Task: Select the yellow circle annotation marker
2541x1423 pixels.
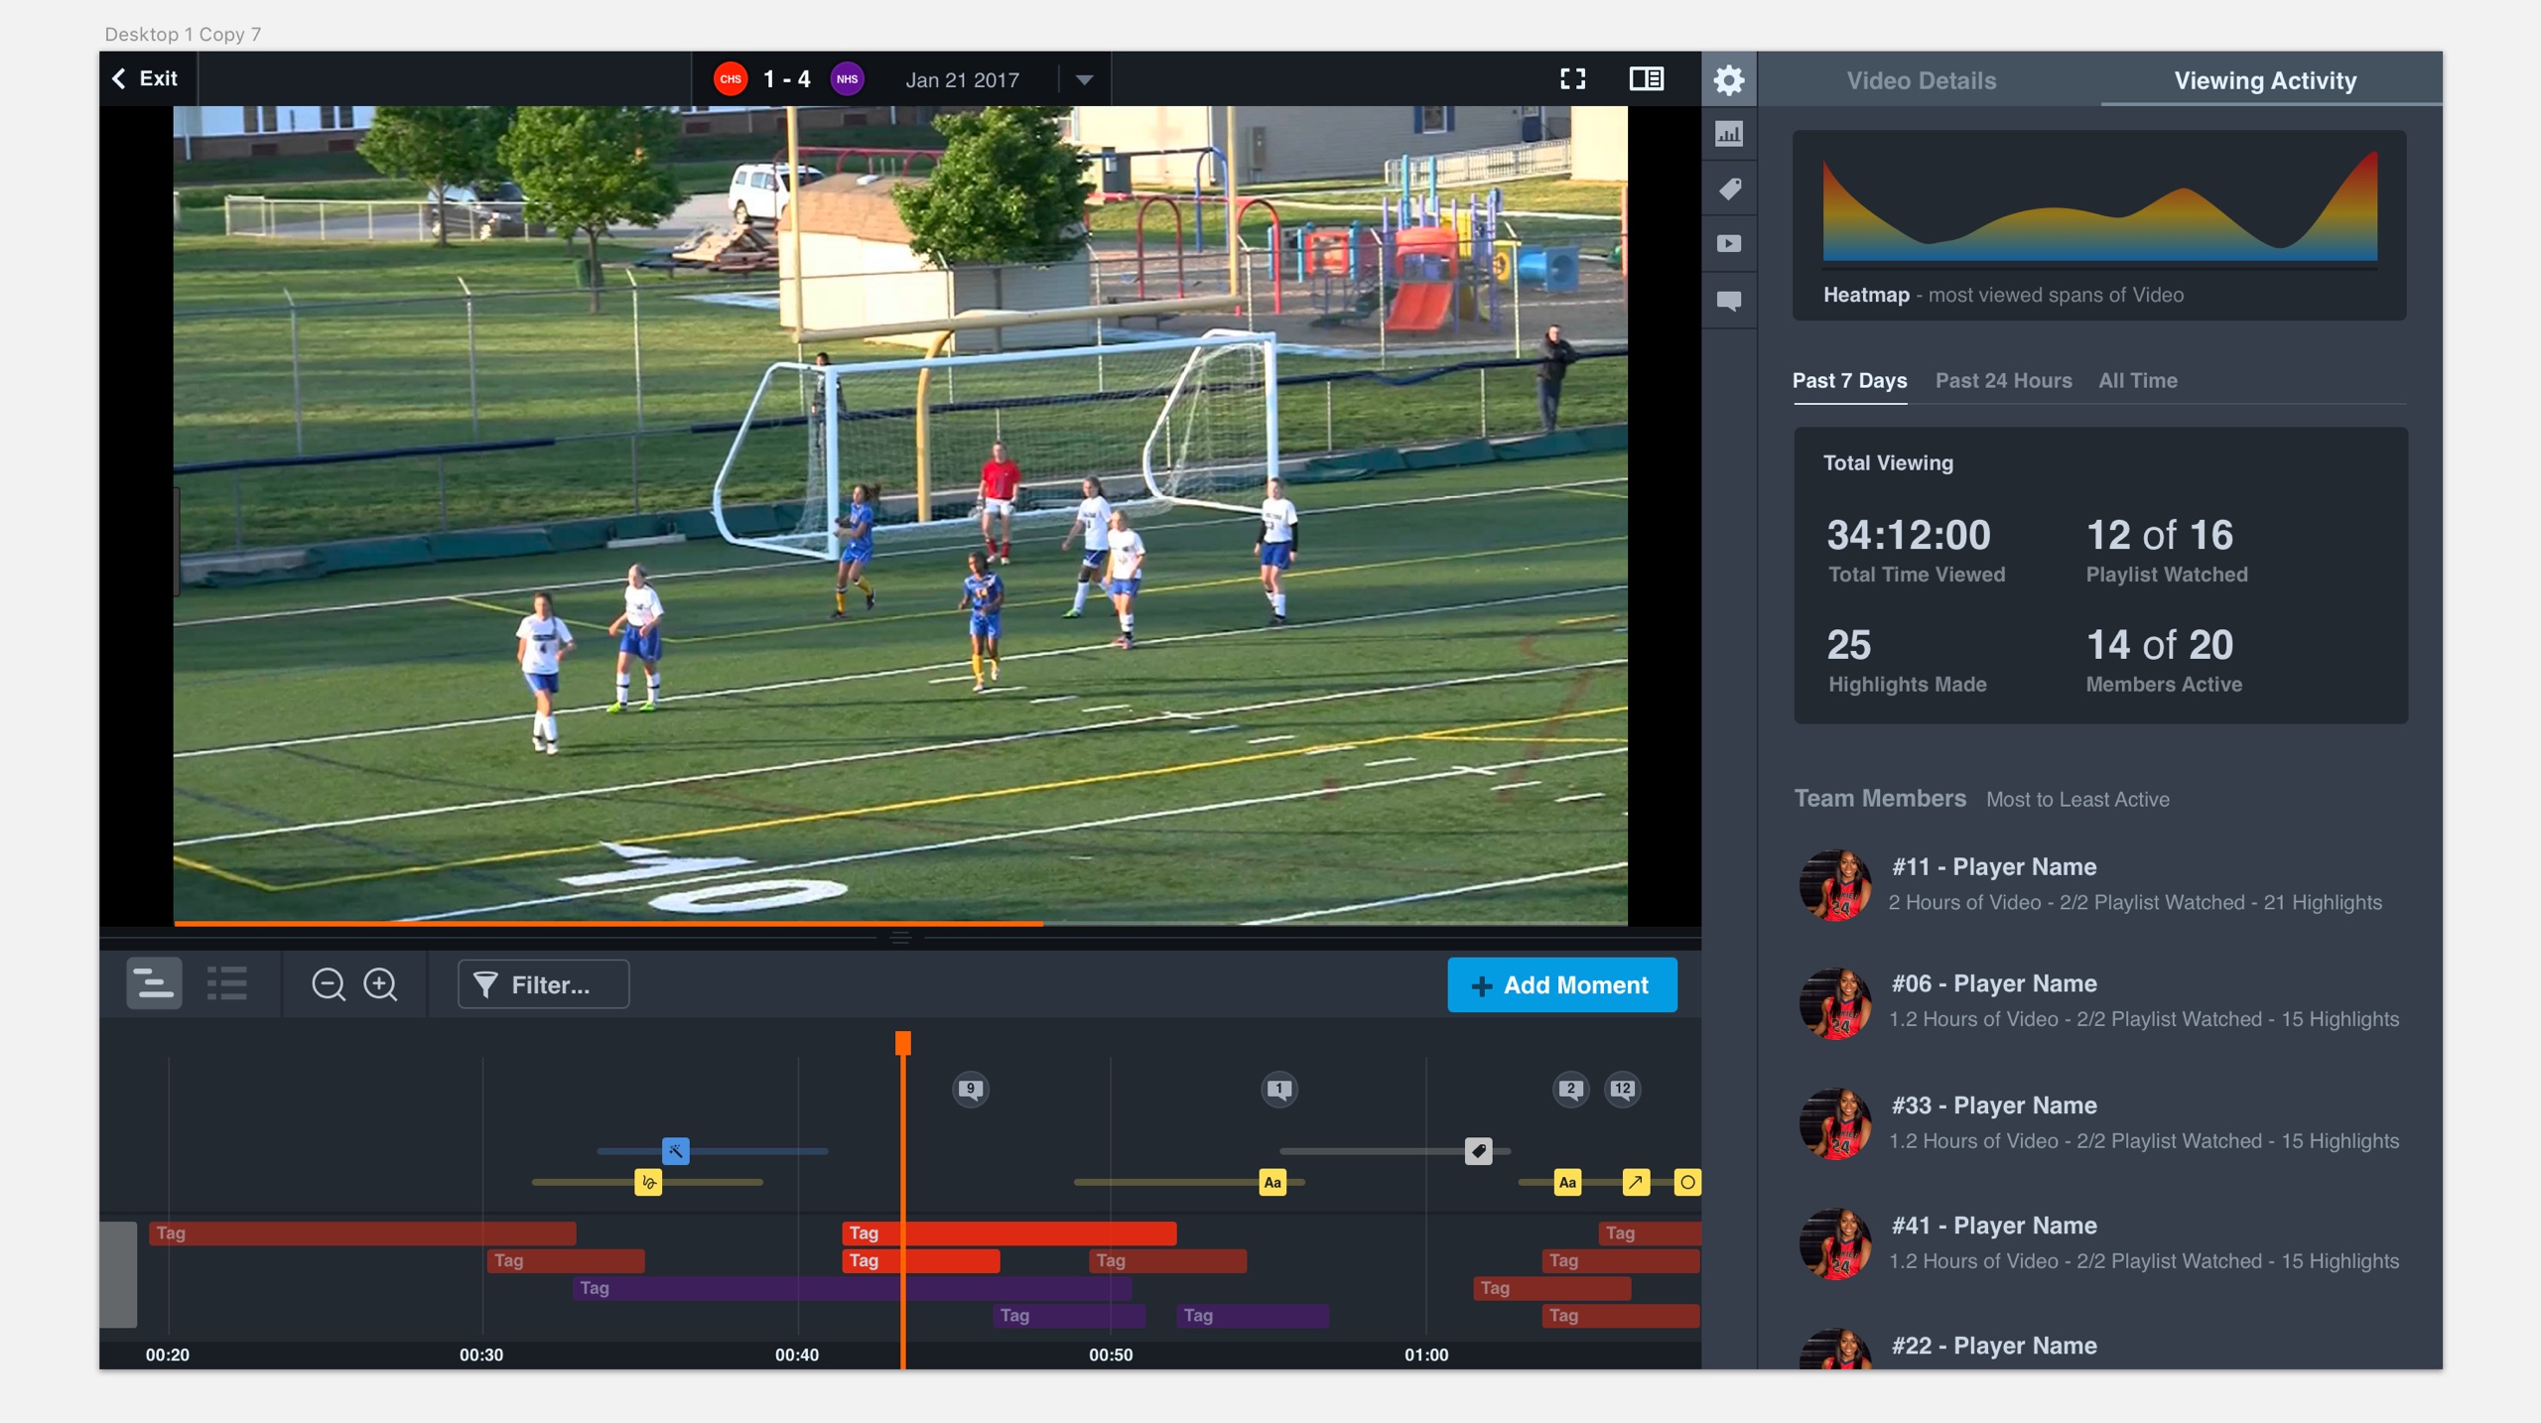Action: pyautogui.click(x=1686, y=1182)
